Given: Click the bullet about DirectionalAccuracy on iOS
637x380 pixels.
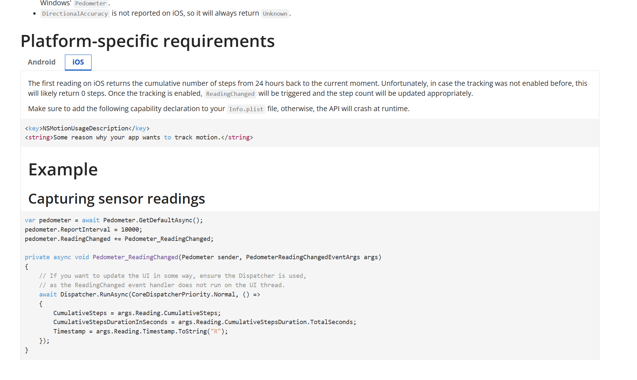Looking at the screenshot, I should click(165, 13).
